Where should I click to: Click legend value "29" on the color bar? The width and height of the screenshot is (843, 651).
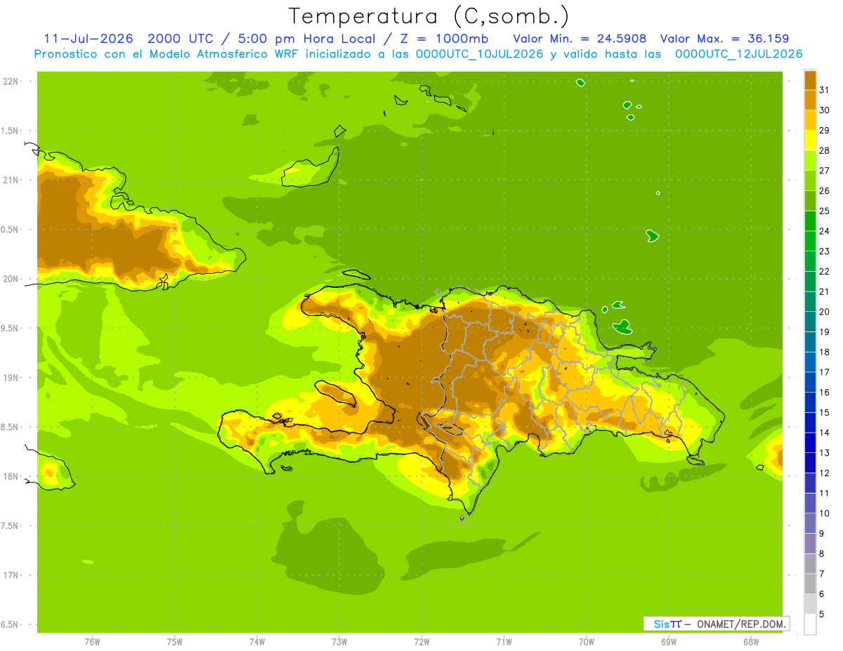click(x=825, y=130)
